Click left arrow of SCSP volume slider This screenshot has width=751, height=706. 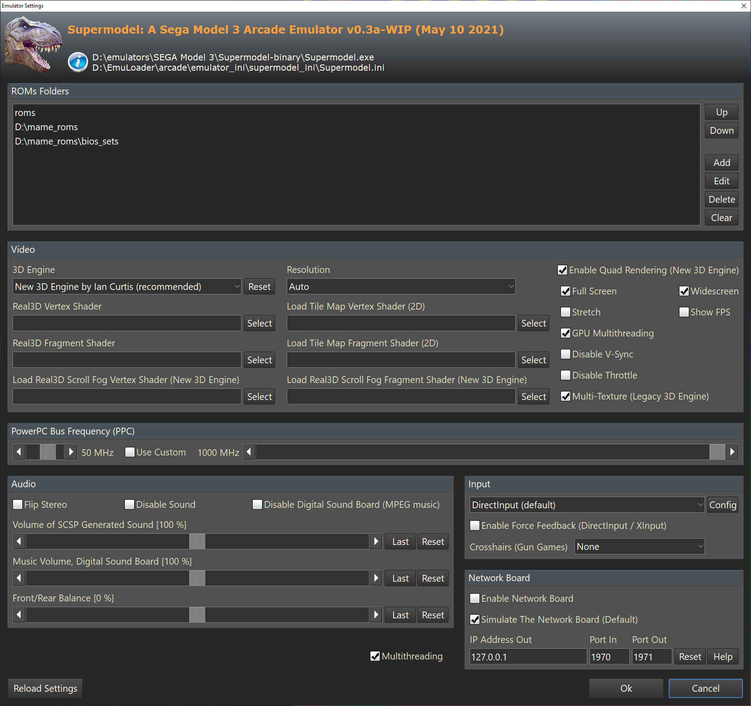tap(19, 541)
